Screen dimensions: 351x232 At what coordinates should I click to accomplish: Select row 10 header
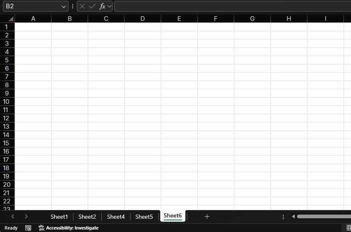click(7, 102)
